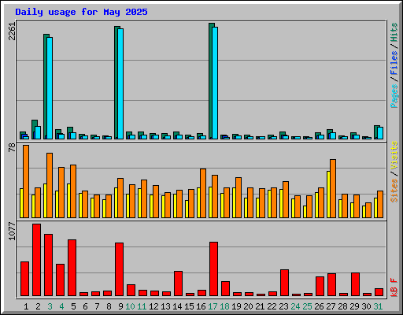Click the 'Hits' legend label
403x315 pixels.
(394, 32)
